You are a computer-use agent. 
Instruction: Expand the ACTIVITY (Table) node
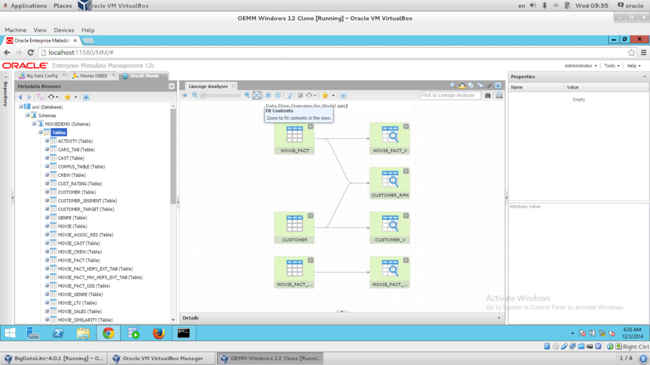click(x=47, y=141)
